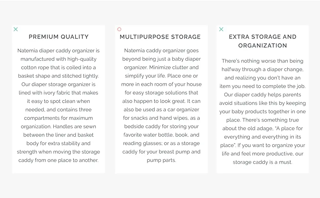Click the line 'Natemia caddy organizer goes'
Image resolution: width=320 pixels, height=198 pixels.
point(161,50)
